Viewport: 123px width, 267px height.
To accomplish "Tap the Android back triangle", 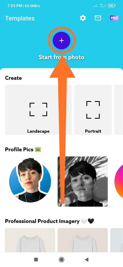I will click(x=87, y=259).
